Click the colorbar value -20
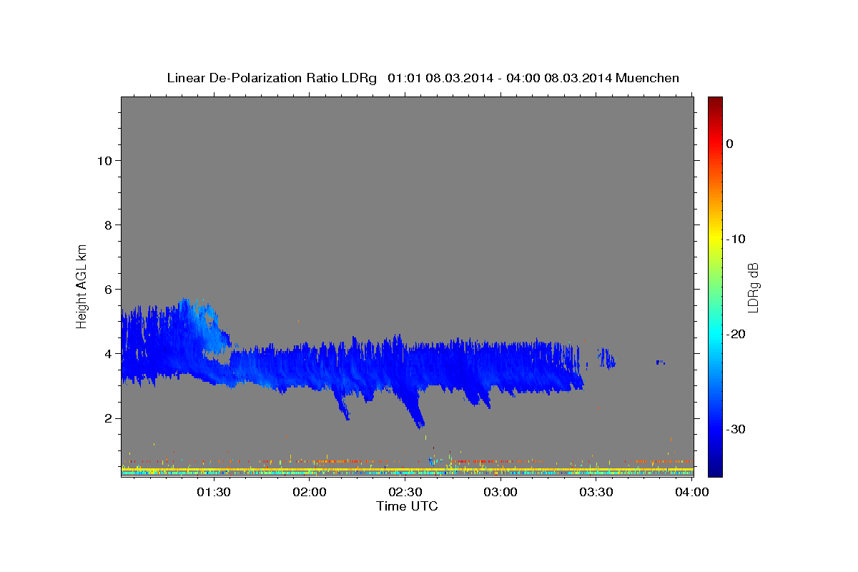Screen dimensions: 858x572 736,334
